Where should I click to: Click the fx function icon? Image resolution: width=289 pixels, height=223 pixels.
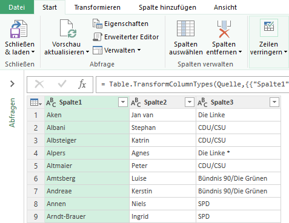tap(82, 84)
